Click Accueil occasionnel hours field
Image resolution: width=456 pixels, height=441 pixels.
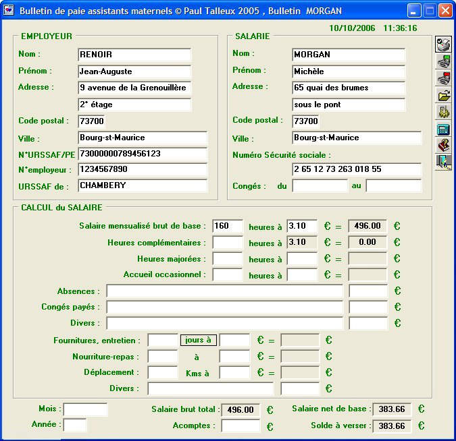pos(228,274)
